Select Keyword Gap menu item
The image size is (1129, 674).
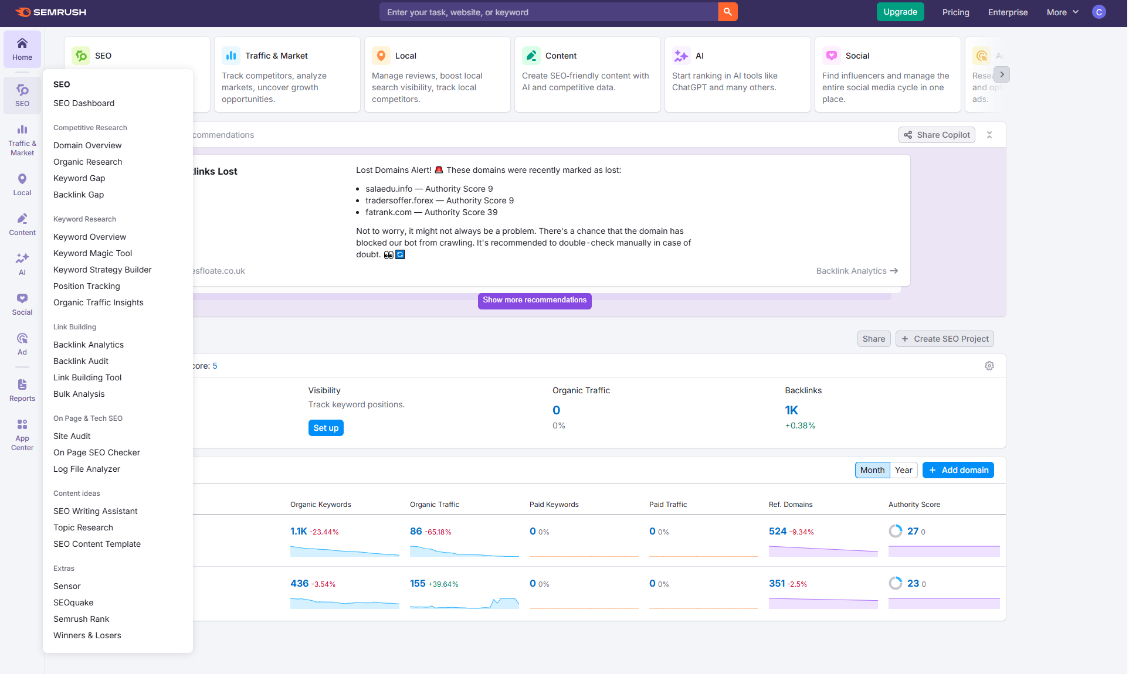pyautogui.click(x=79, y=178)
